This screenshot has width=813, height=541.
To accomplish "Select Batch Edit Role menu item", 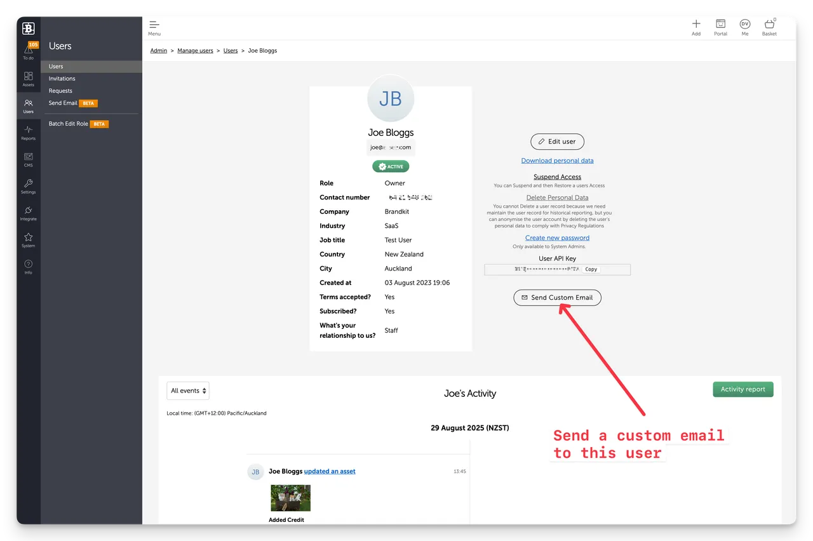I will [x=69, y=124].
